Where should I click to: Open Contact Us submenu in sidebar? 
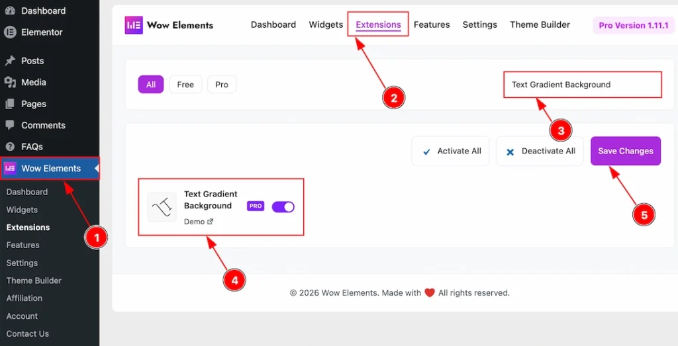click(x=27, y=333)
